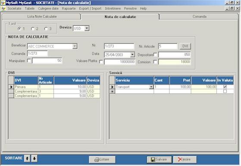Click the Serviciu column header
Viewport: 241px width, 166px height.
pos(135,80)
